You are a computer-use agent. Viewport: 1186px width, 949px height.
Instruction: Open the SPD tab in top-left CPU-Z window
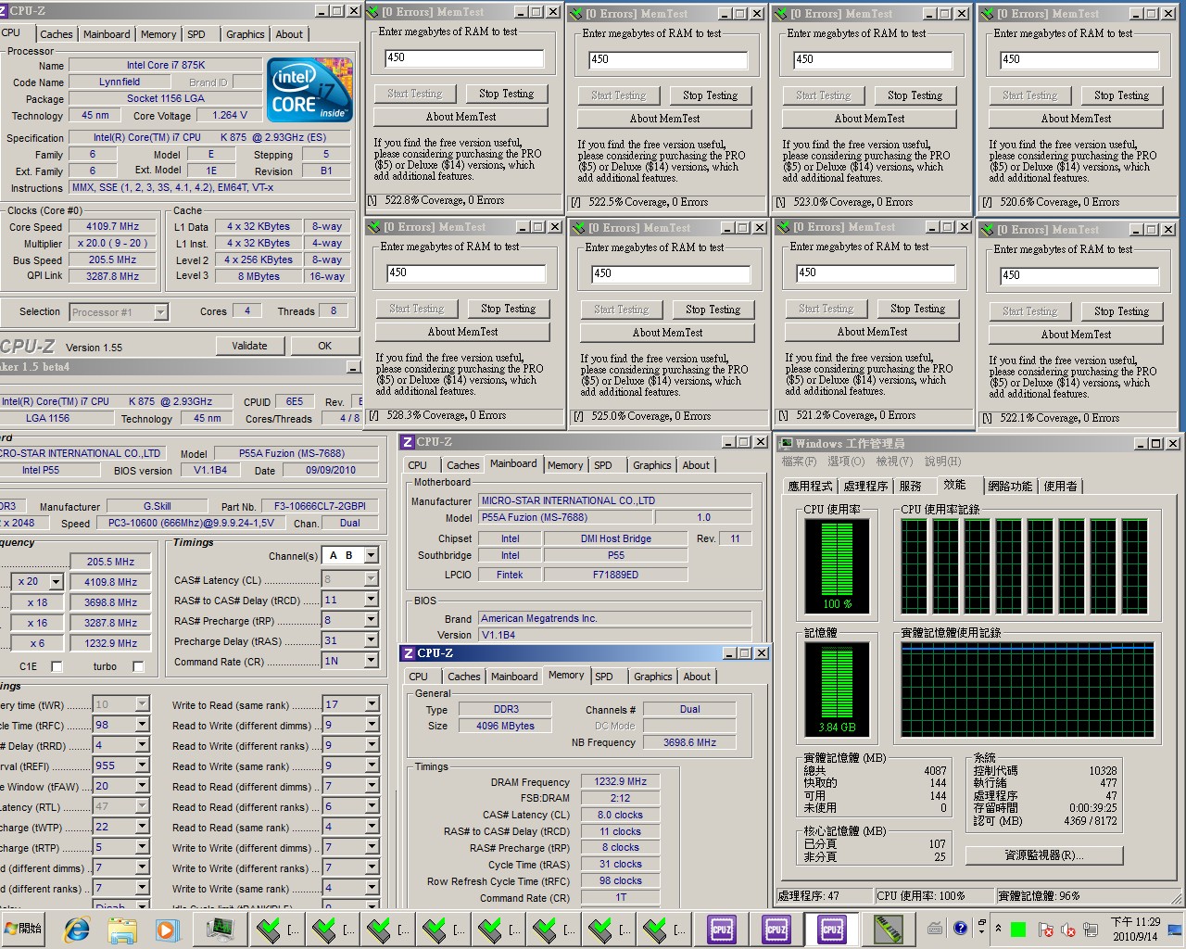196,34
